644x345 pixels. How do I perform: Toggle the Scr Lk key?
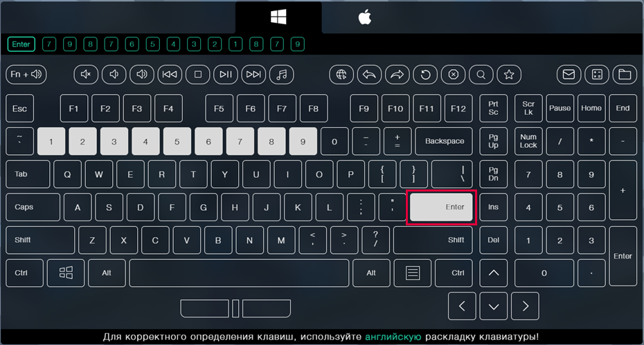528,109
